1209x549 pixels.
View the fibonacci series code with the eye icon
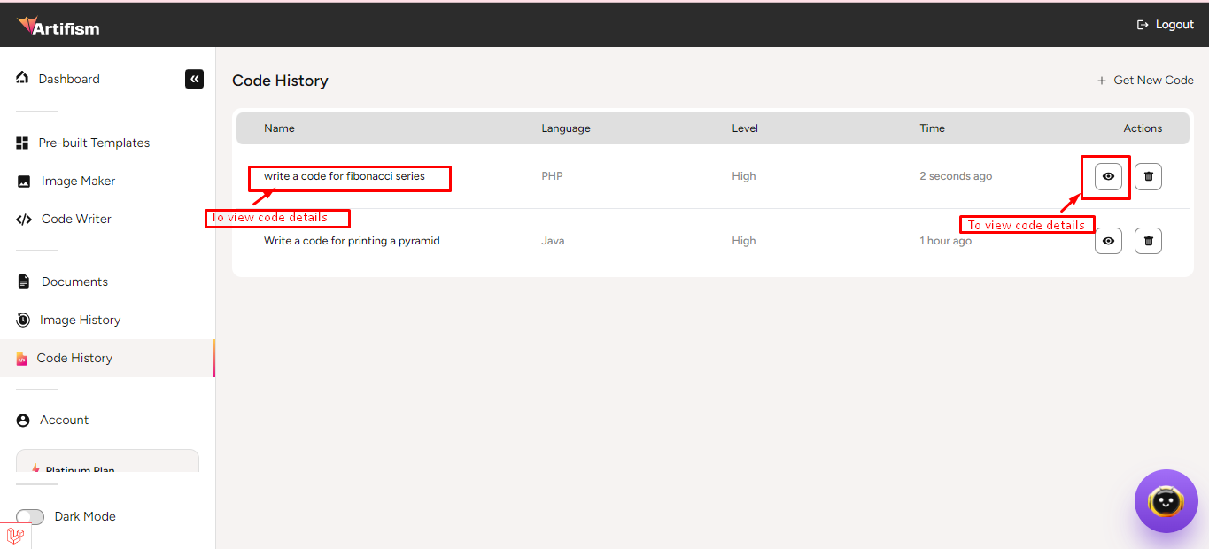[x=1108, y=176]
